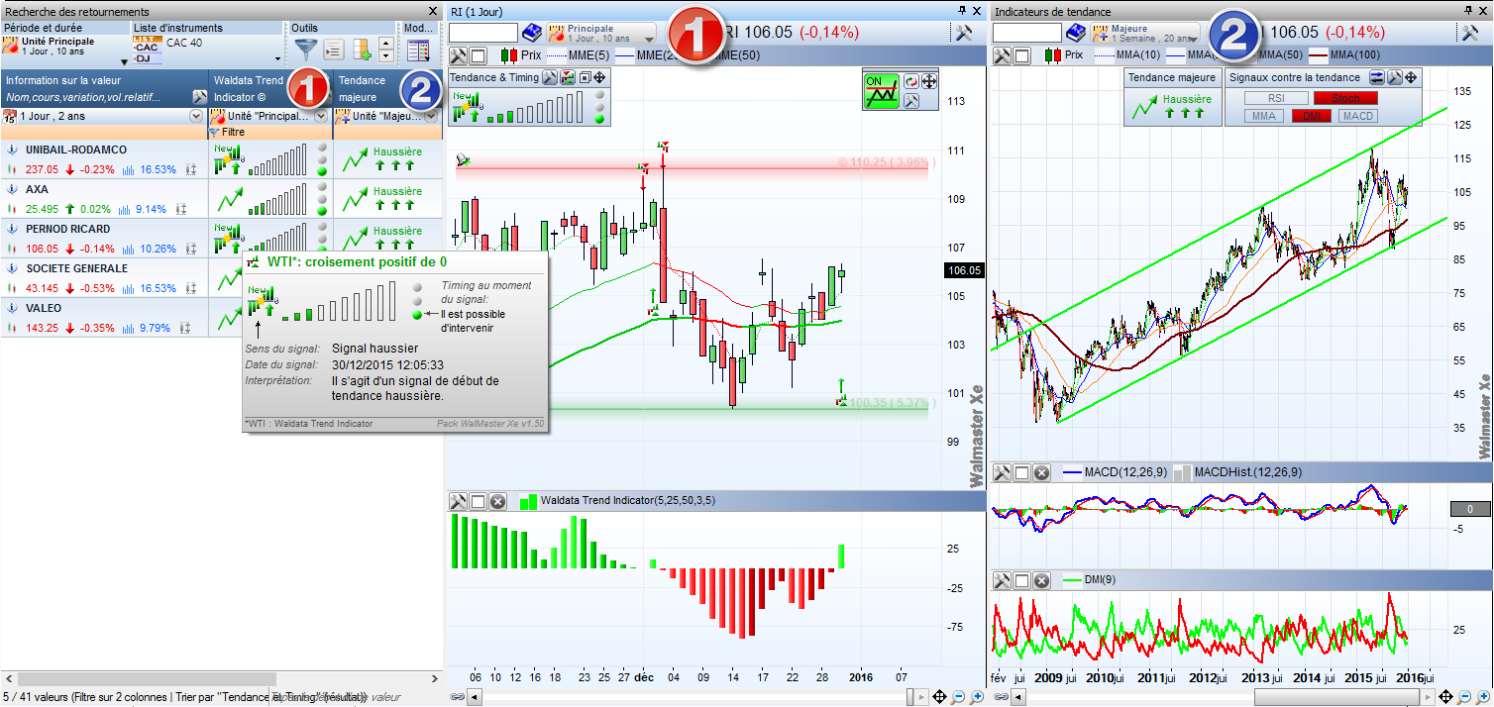This screenshot has height=707, width=1494.
Task: Click the 'Waldata Trend Indicator ©' column header
Action: tap(270, 88)
